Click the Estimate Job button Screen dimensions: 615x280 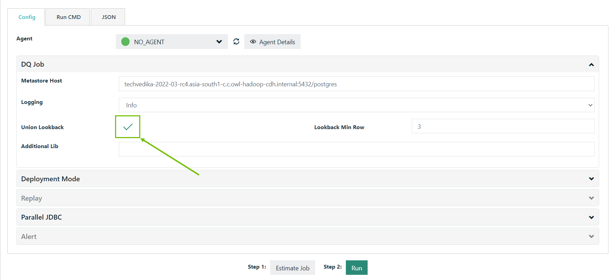click(x=292, y=268)
